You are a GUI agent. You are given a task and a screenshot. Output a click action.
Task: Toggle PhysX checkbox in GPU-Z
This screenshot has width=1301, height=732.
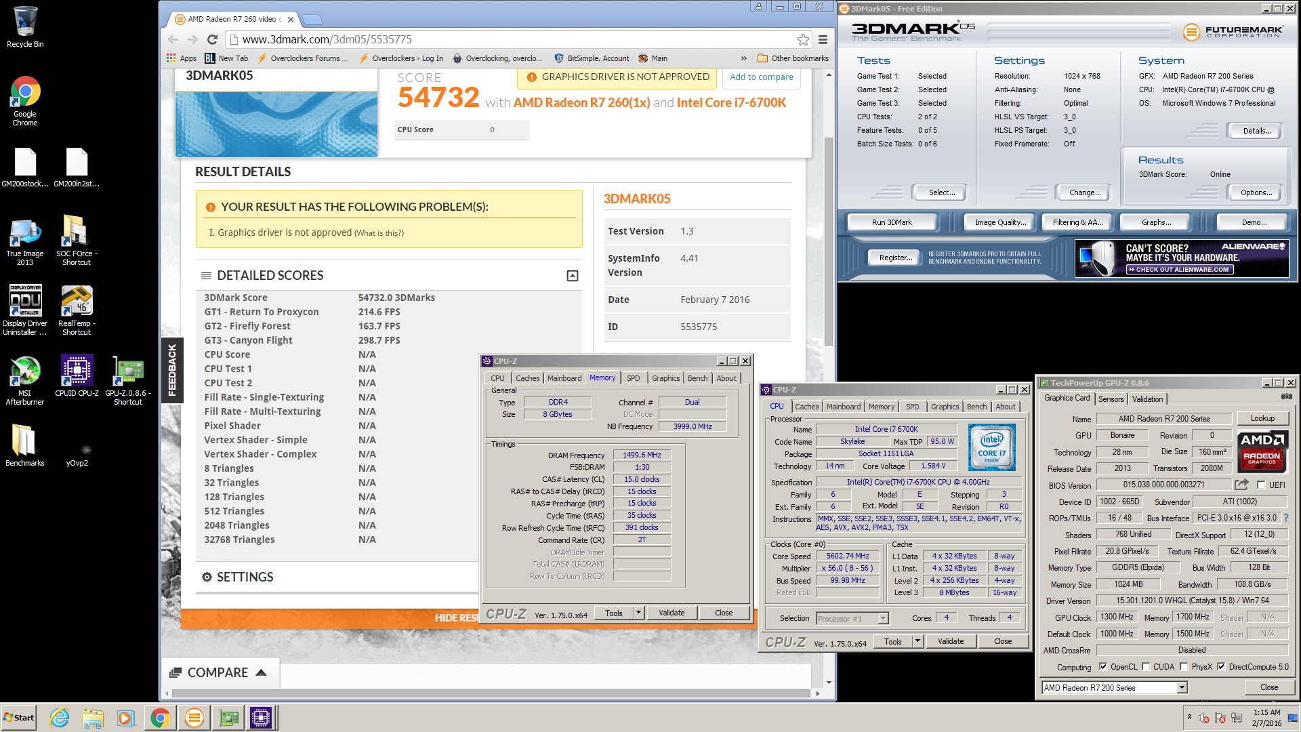1184,667
